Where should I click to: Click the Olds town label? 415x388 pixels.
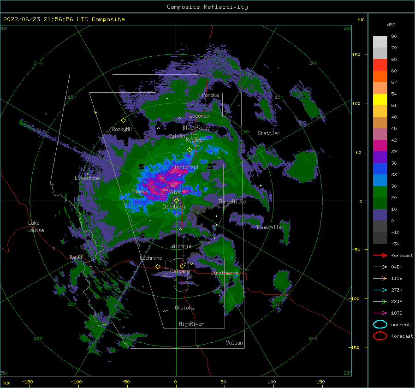176,192
